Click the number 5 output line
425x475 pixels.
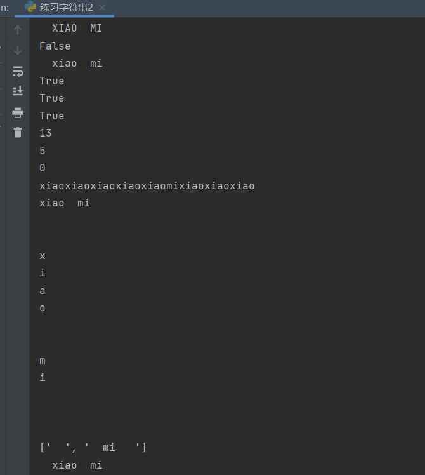[43, 151]
